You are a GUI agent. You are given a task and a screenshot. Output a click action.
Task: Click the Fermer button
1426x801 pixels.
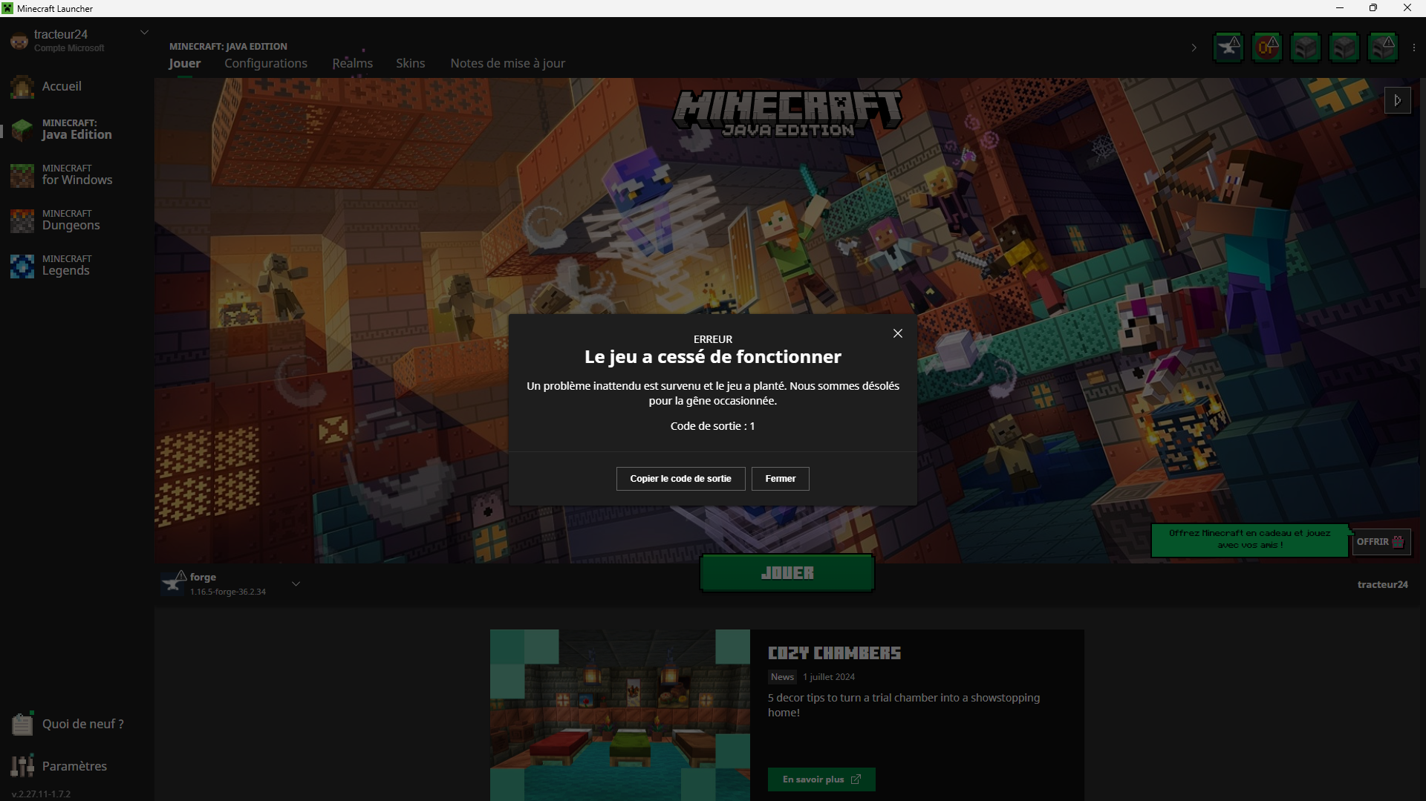coord(781,479)
